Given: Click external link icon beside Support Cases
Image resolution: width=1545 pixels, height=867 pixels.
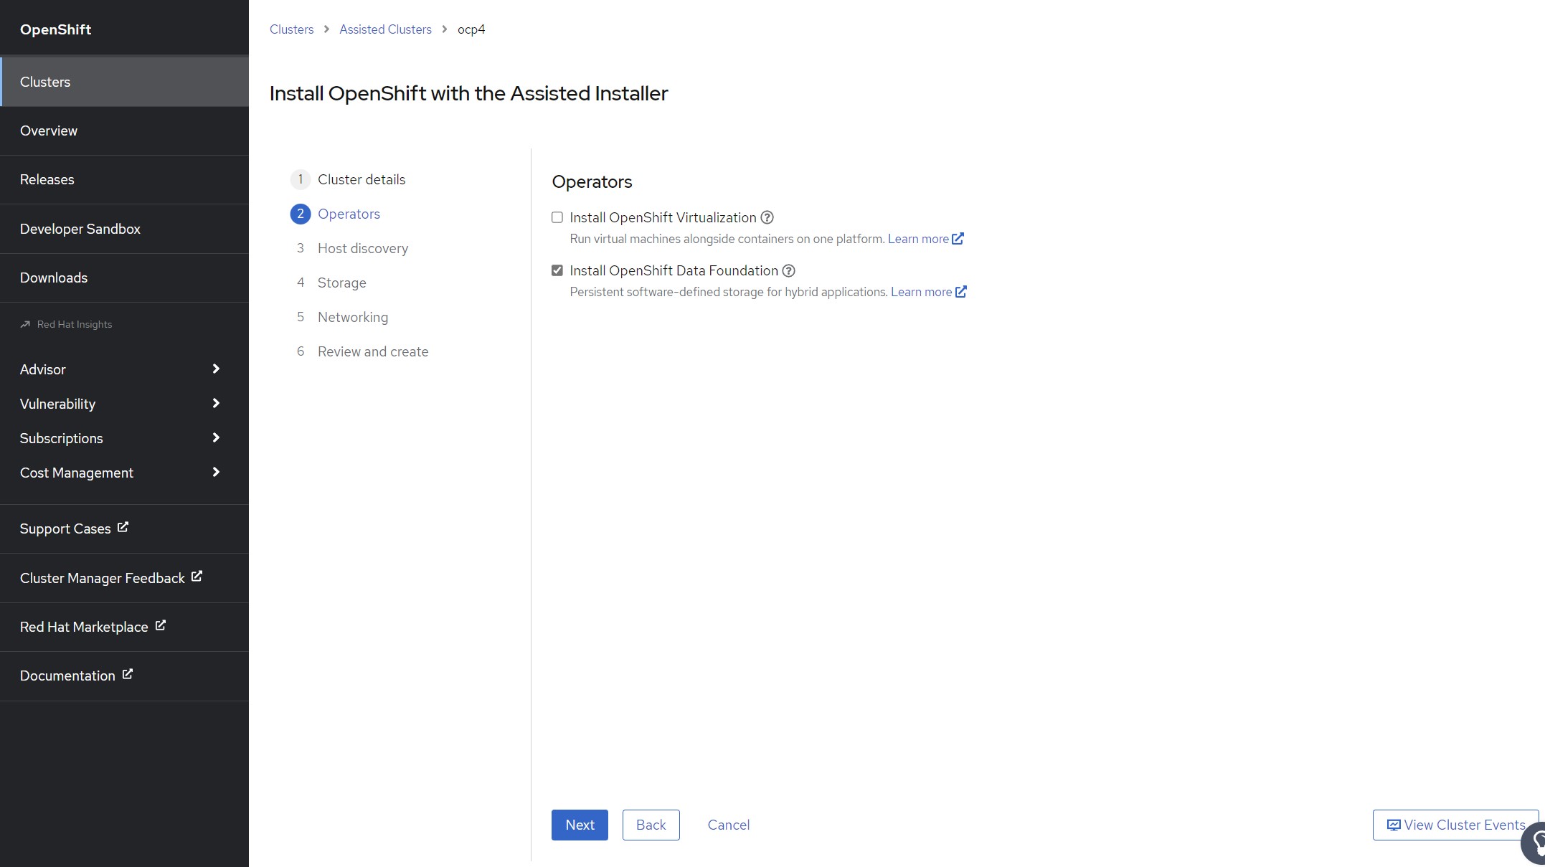Looking at the screenshot, I should click(123, 527).
